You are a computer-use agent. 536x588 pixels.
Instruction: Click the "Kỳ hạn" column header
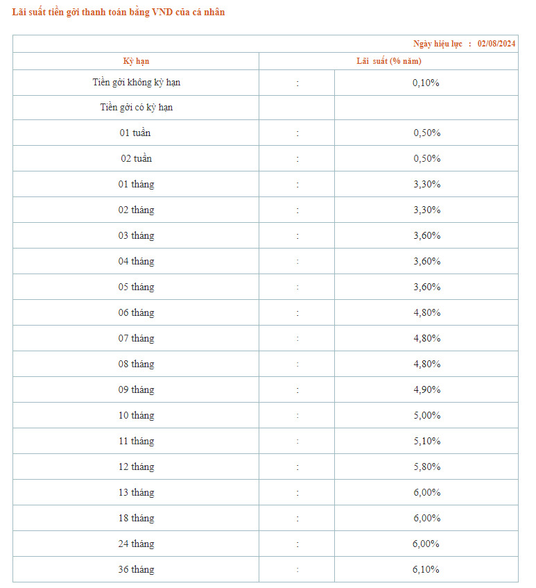pos(136,61)
